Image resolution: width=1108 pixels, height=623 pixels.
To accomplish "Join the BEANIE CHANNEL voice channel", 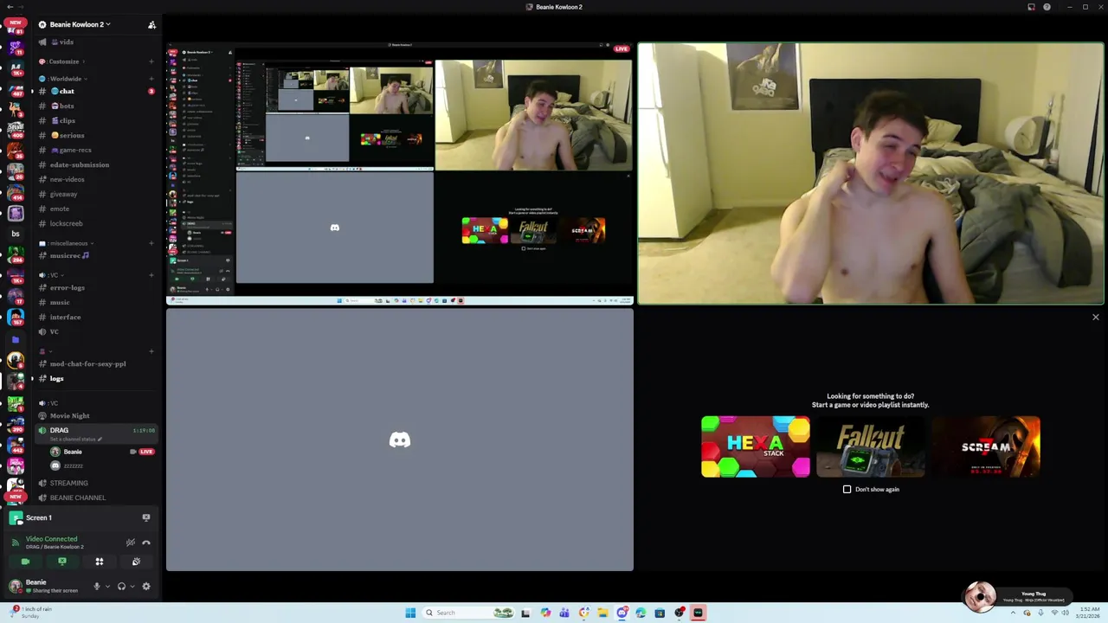I will [x=95, y=498].
